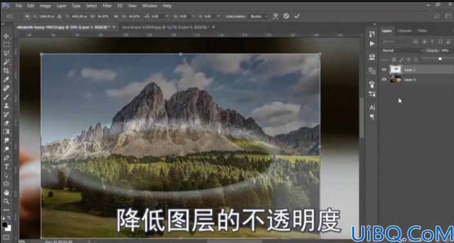Viewport: 454px width, 243px height.
Task: Filter layers by type T icon
Action: [432, 42]
